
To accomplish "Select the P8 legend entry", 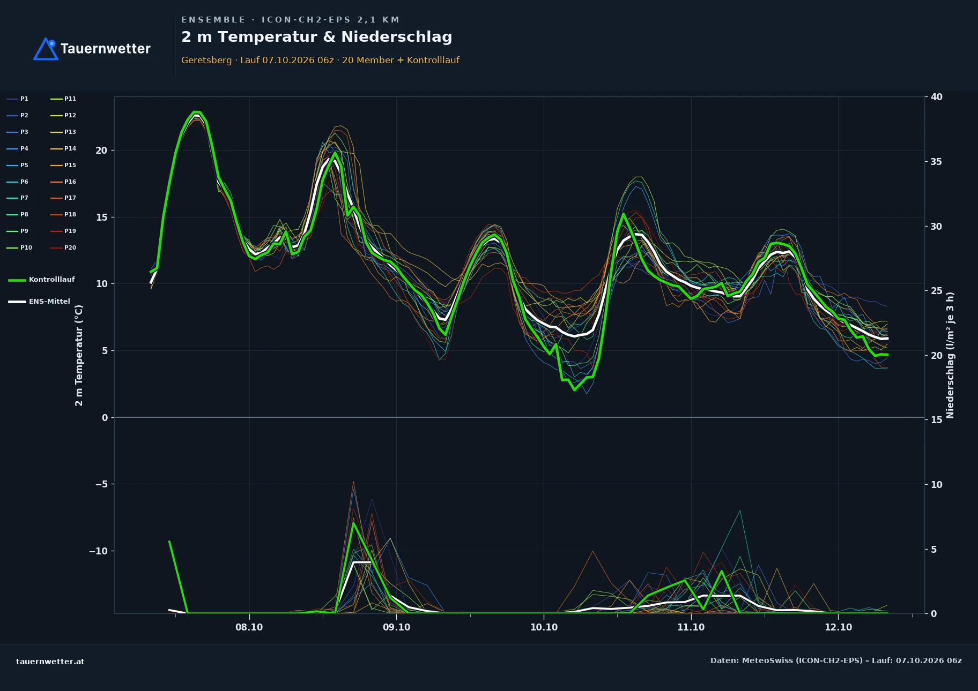I will [17, 214].
